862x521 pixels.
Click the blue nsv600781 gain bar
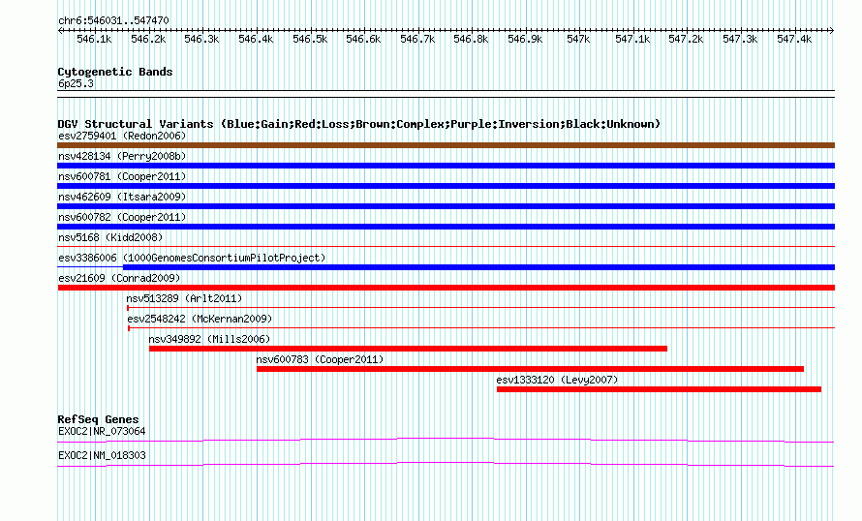pos(446,186)
